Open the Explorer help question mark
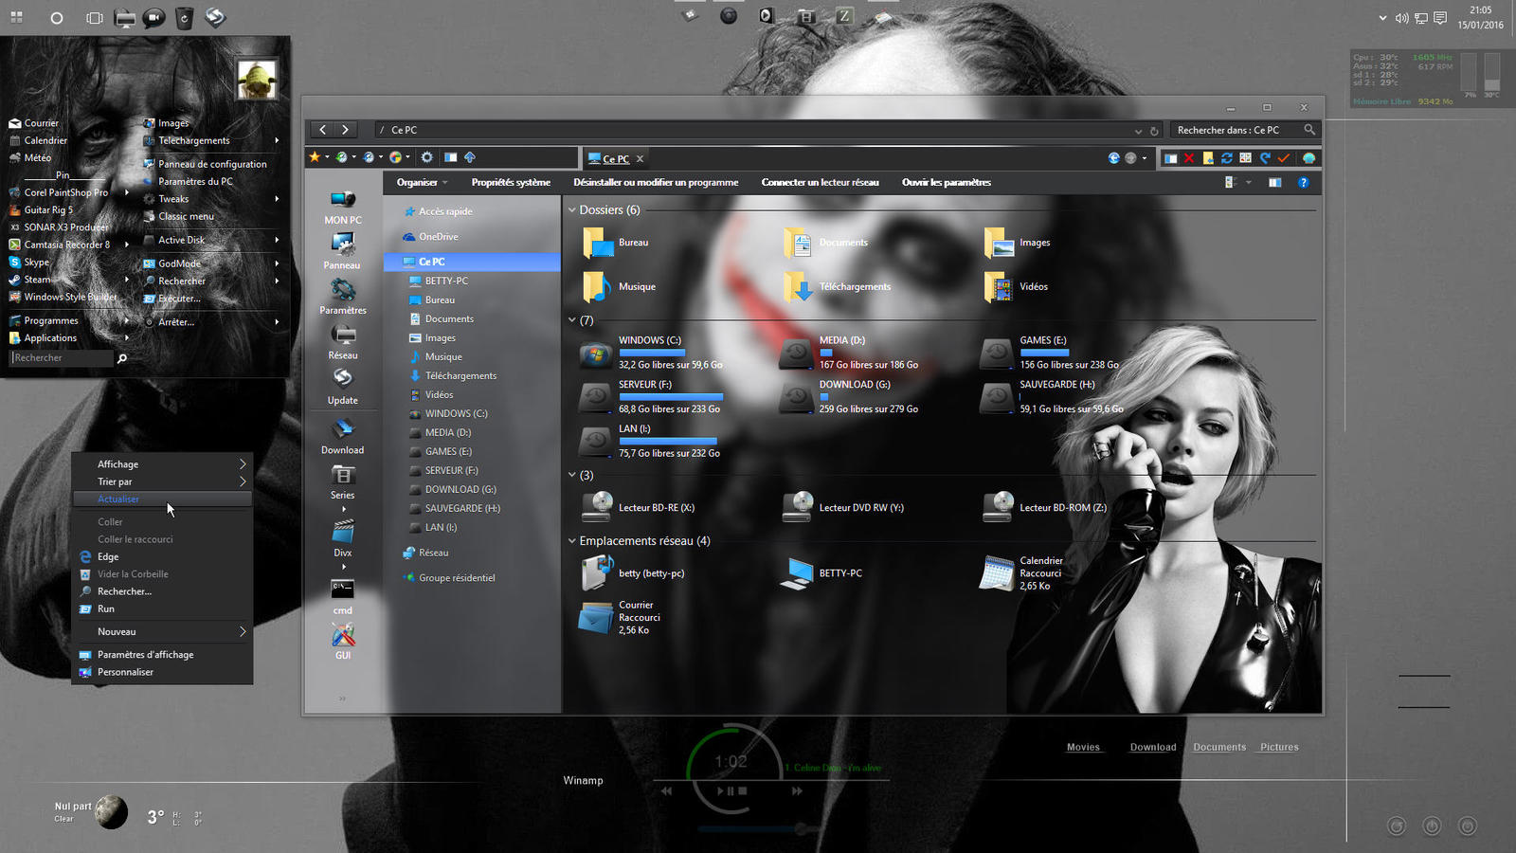Image resolution: width=1516 pixels, height=853 pixels. [x=1304, y=182]
